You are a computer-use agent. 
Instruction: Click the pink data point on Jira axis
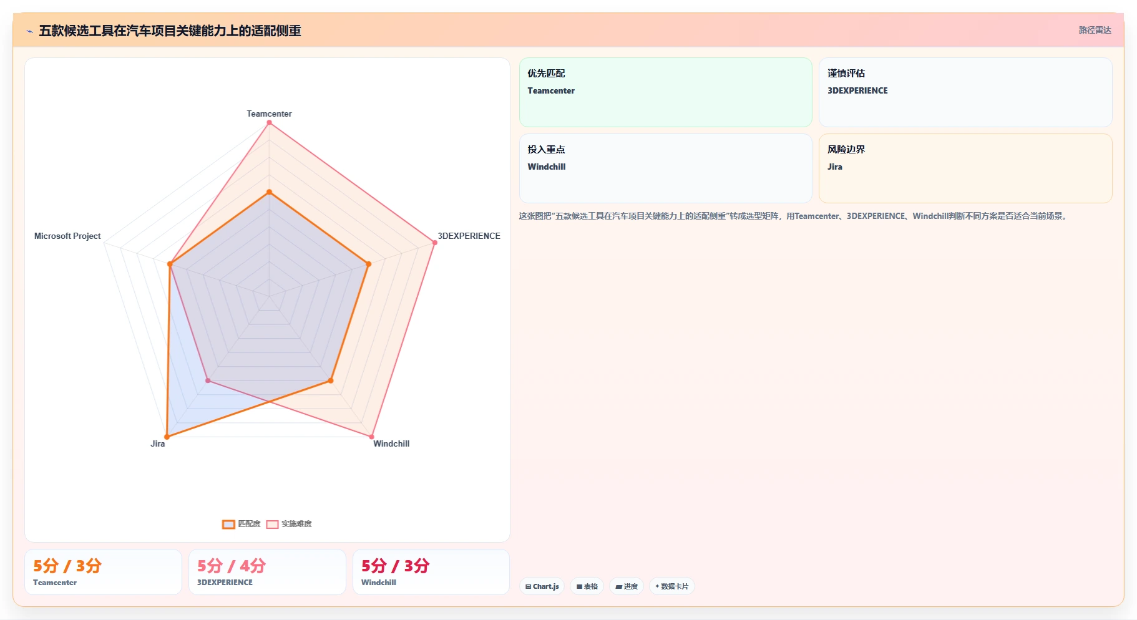click(x=208, y=380)
